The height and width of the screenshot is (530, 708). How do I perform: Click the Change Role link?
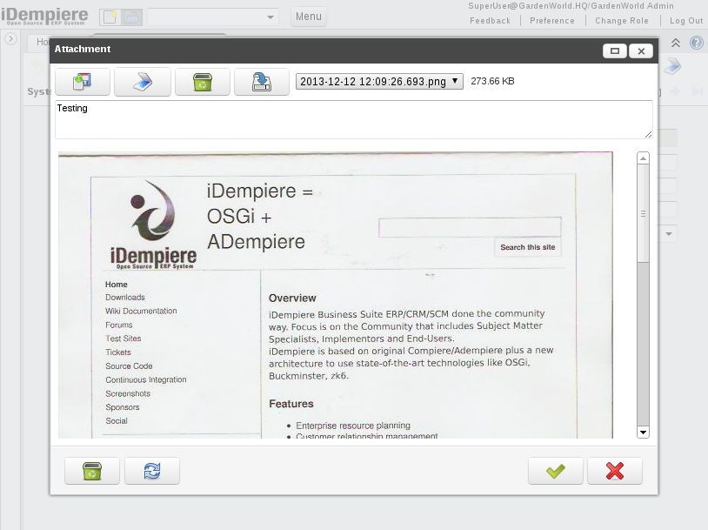[x=622, y=21]
